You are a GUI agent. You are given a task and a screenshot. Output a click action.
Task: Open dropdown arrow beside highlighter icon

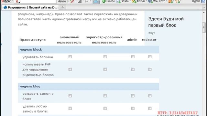coord(76,1)
